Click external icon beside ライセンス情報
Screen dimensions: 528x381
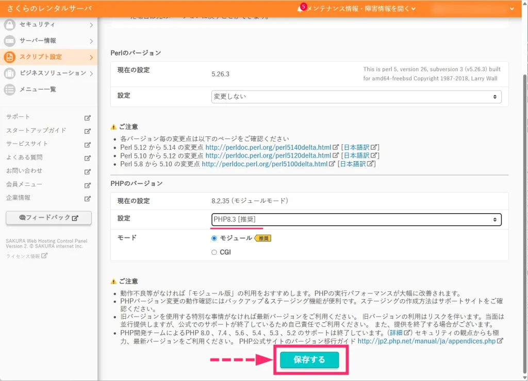pyautogui.click(x=45, y=255)
